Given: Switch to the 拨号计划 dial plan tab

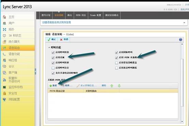Looking at the screenshot, I should [46, 15].
